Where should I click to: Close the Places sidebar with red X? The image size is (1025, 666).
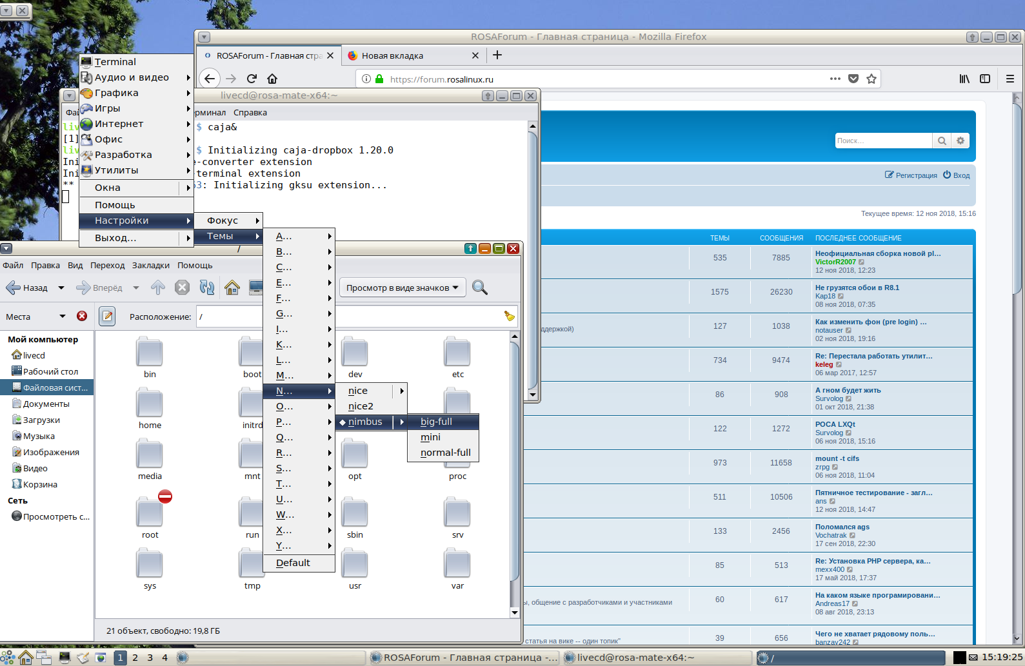[82, 316]
